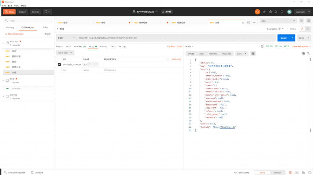Click the blue Send button
The image size is (313, 175).
pos(283,38)
